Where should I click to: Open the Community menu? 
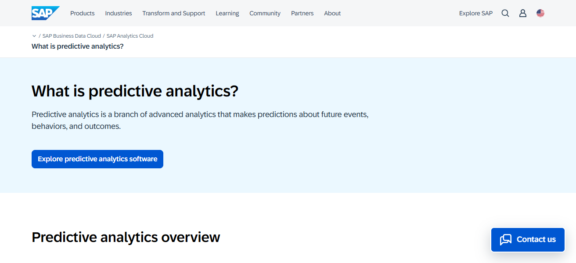(265, 13)
